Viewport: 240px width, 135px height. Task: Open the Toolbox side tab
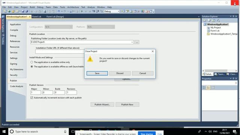tap(3, 39)
